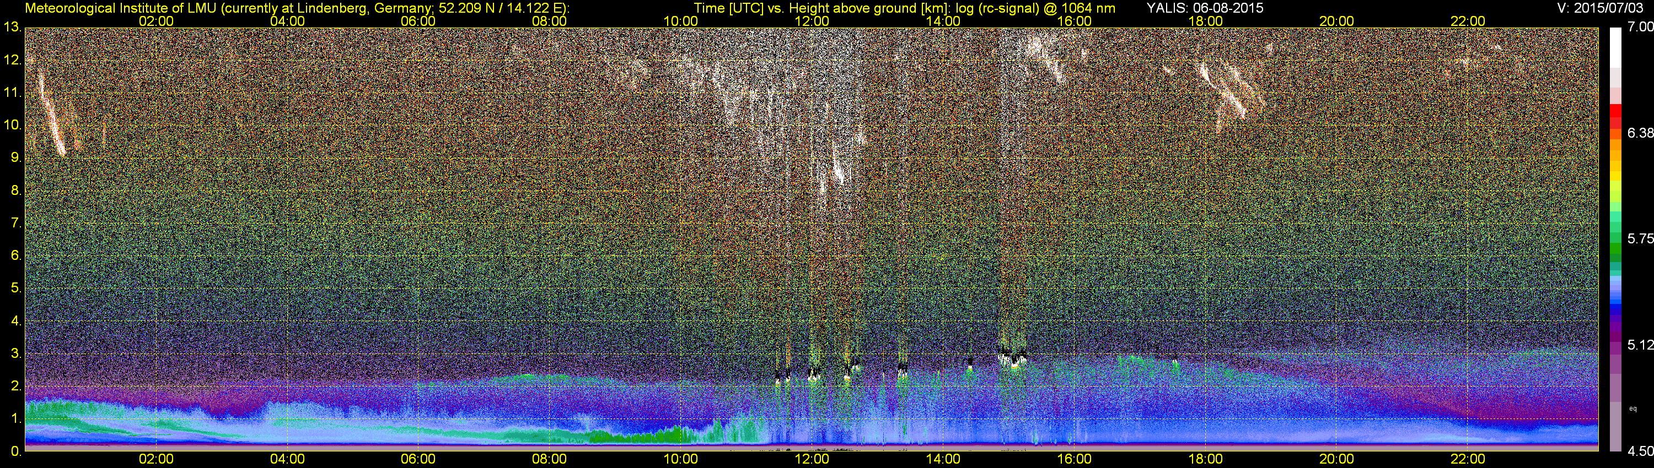Click '10:00' on the top time axis
Viewport: 1654px width, 468px height.
680,21
